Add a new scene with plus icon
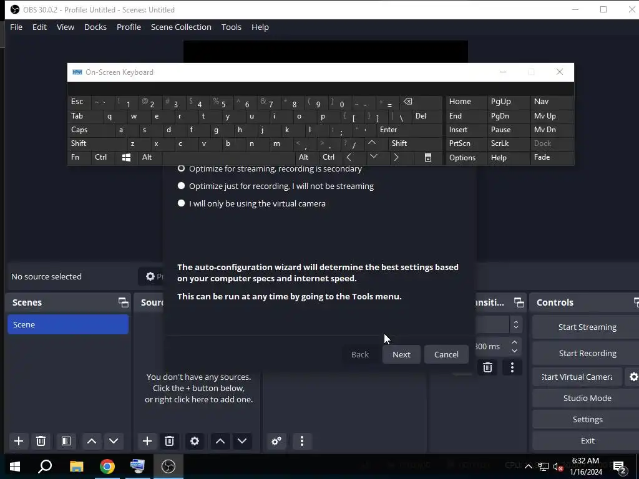The width and height of the screenshot is (639, 479). coord(18,441)
